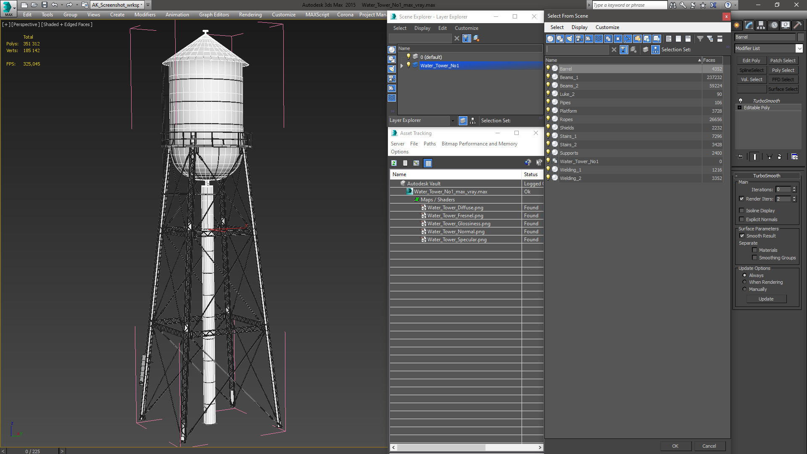807x454 pixels.
Task: Open the Modifier List dropdown
Action: point(799,48)
